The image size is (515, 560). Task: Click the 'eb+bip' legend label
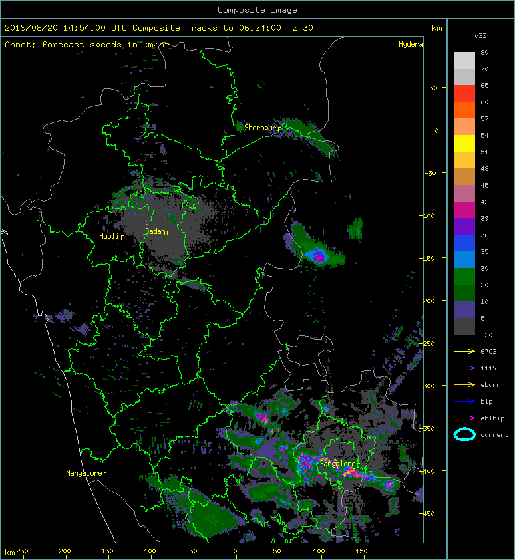pyautogui.click(x=492, y=418)
